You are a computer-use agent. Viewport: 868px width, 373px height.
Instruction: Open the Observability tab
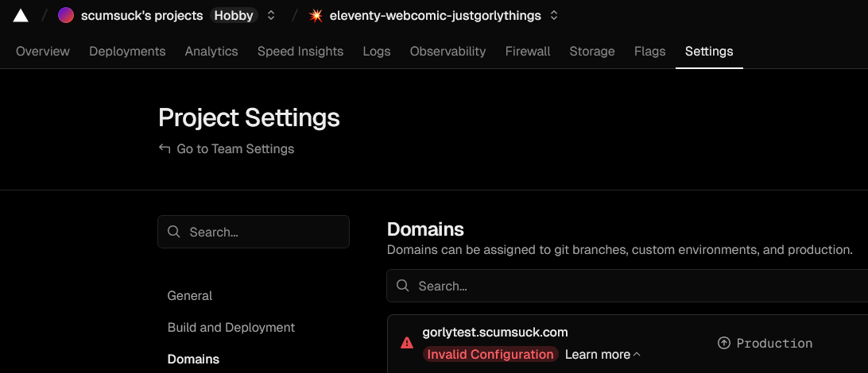click(448, 52)
